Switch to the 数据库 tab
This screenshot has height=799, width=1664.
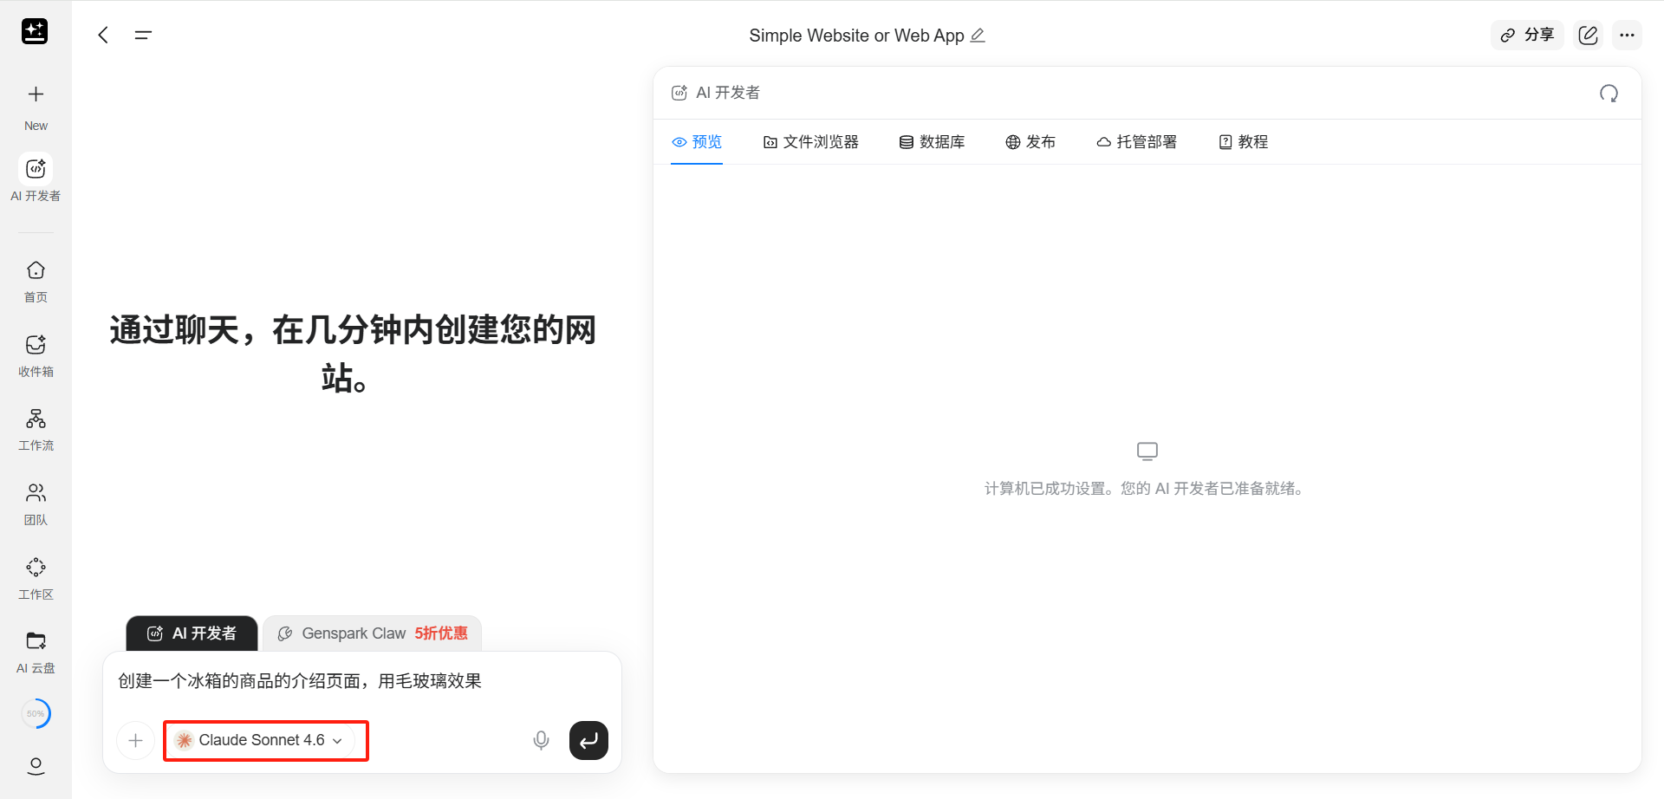tap(932, 142)
